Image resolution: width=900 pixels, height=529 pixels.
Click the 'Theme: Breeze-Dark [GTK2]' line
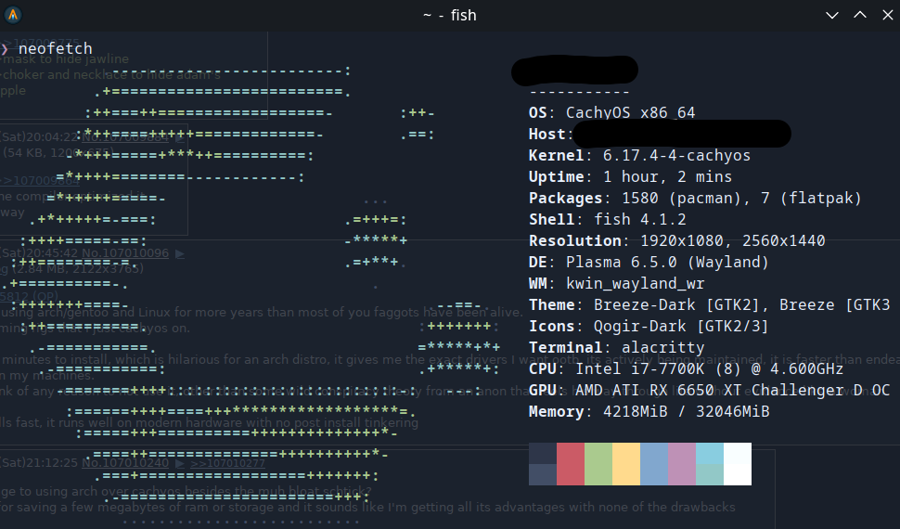pos(710,305)
